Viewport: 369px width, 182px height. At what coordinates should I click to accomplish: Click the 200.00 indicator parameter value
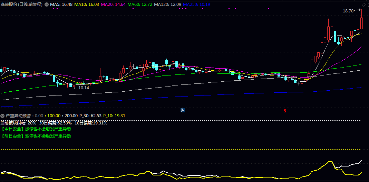coord(71,116)
